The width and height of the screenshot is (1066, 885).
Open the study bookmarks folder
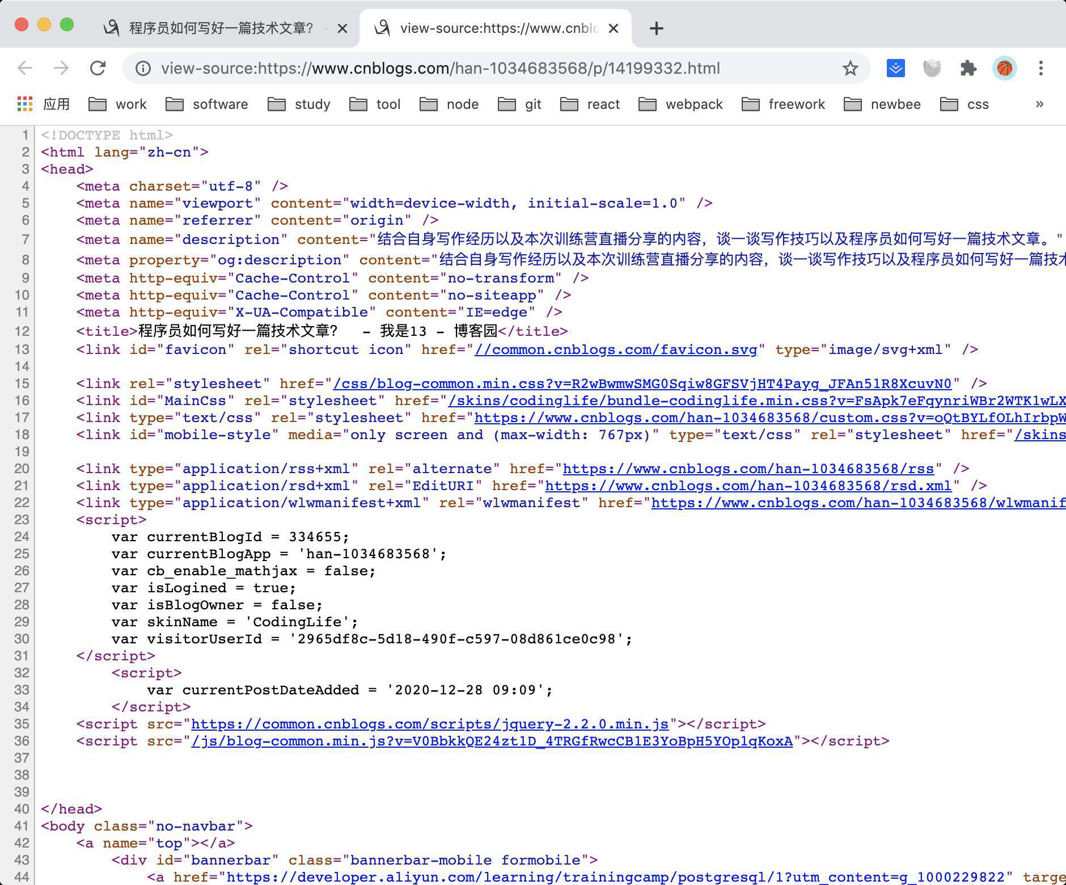[x=299, y=104]
